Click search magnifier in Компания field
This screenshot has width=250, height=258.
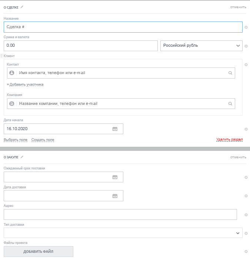(x=230, y=104)
